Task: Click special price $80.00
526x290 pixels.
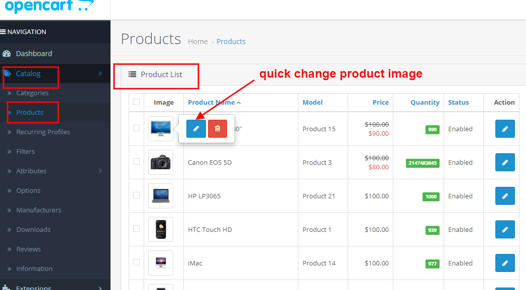Action: [x=378, y=167]
